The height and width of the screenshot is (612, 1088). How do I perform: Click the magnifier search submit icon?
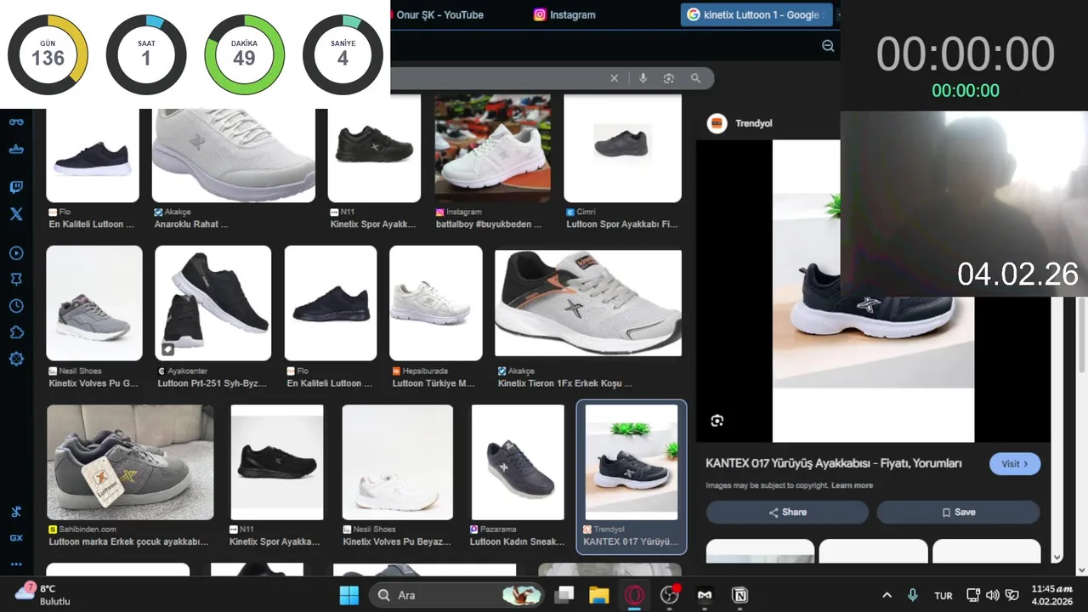(695, 78)
